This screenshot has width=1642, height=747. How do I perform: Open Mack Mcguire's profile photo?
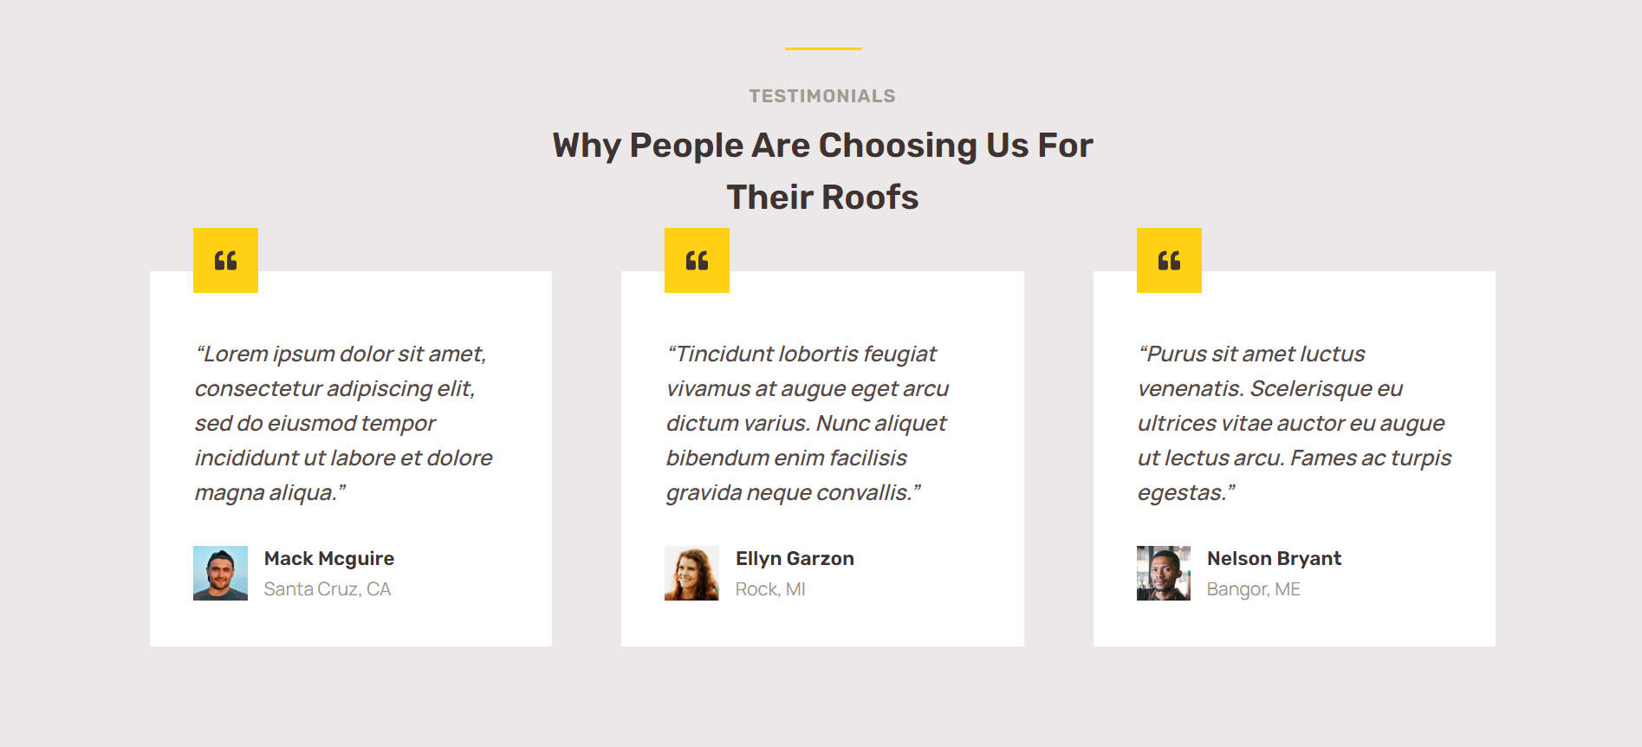[220, 573]
